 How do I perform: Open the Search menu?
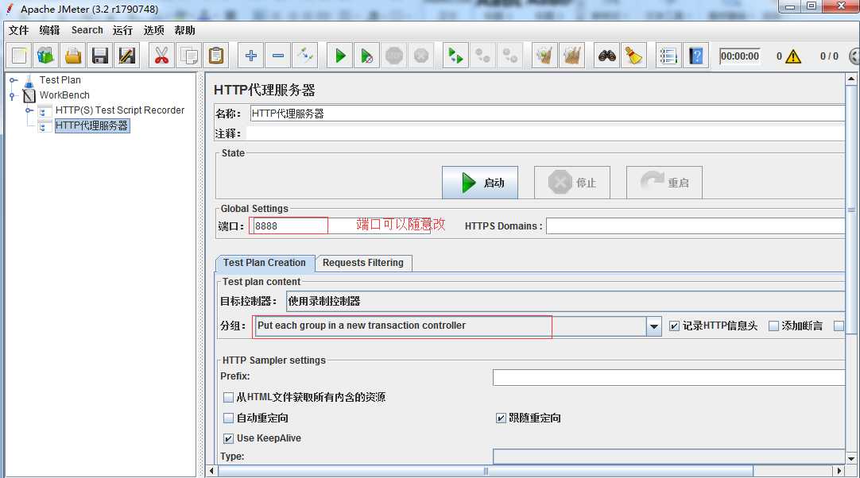87,30
